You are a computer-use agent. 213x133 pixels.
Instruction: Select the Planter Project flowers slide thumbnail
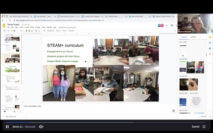pos(12,68)
